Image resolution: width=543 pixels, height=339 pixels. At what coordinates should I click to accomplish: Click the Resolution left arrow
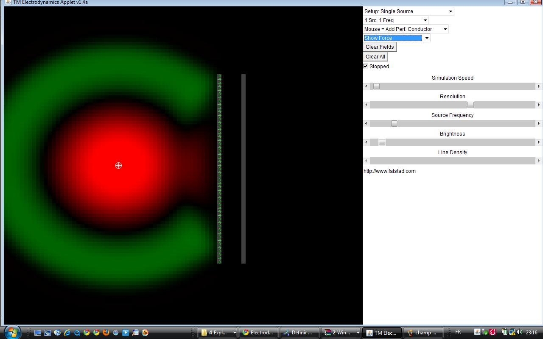367,105
